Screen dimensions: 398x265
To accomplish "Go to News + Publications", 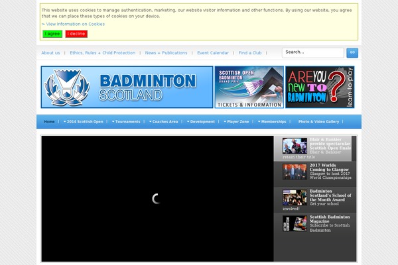I will pos(166,53).
